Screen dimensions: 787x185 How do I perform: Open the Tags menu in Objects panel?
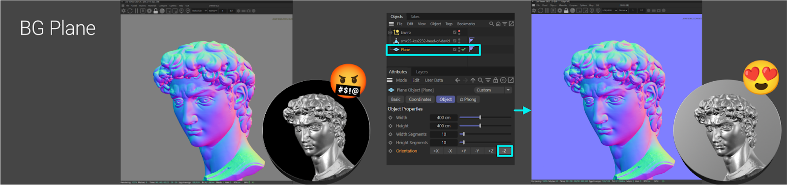(x=449, y=24)
